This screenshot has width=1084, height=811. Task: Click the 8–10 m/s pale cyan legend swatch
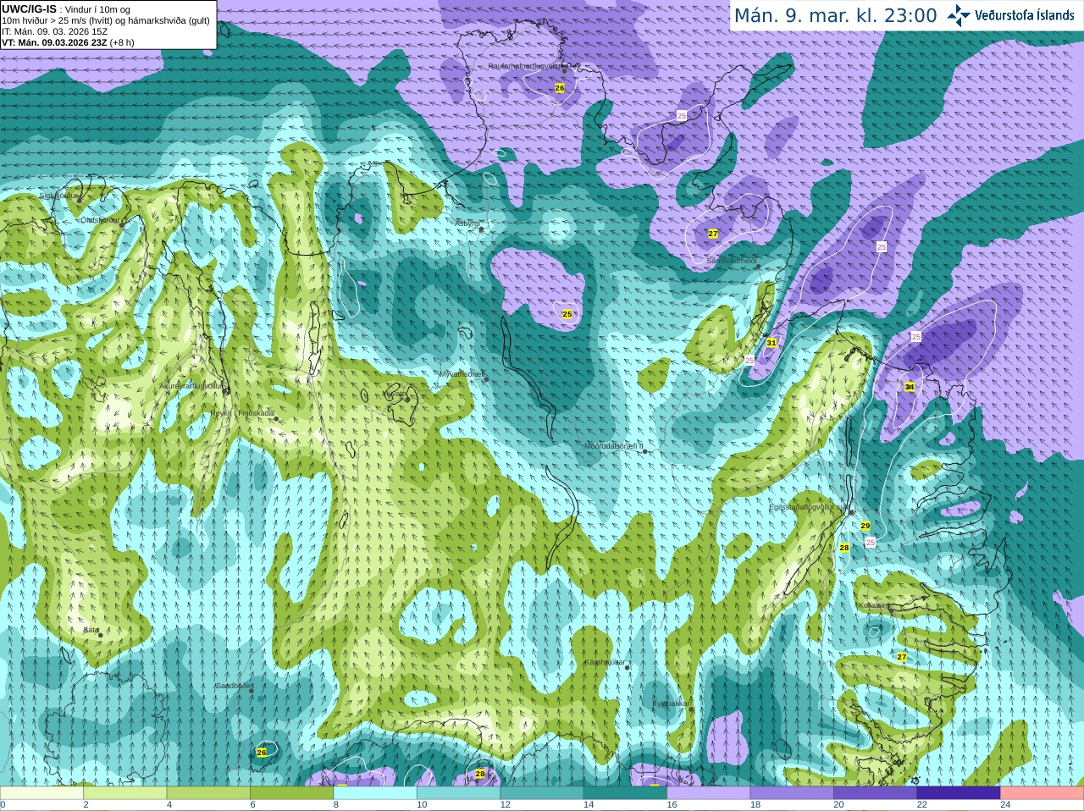(375, 792)
